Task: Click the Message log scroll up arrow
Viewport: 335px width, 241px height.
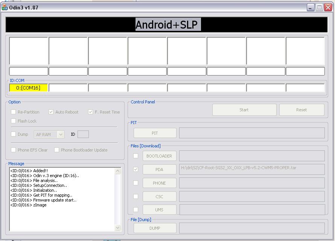Action: (x=118, y=171)
